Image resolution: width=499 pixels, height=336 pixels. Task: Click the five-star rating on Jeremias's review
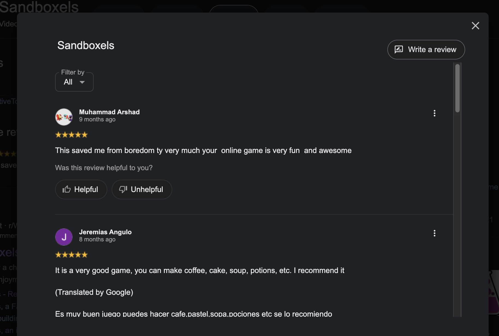pos(72,255)
